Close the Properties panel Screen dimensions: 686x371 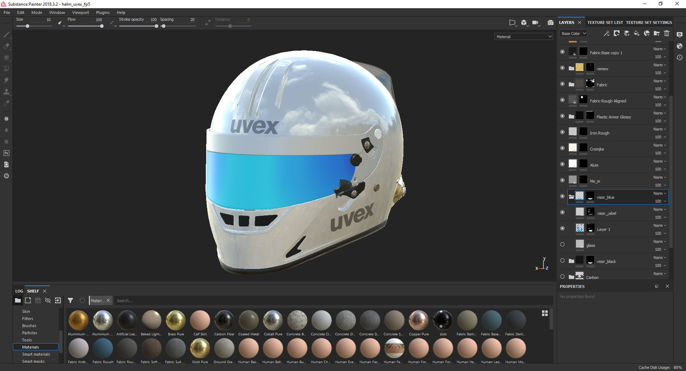coord(667,286)
